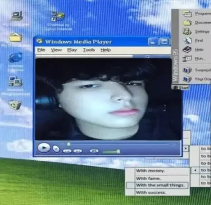Screen dimensions: 211x205
Task: Open the My Computer desktop icon
Action: pyautogui.click(x=16, y=16)
